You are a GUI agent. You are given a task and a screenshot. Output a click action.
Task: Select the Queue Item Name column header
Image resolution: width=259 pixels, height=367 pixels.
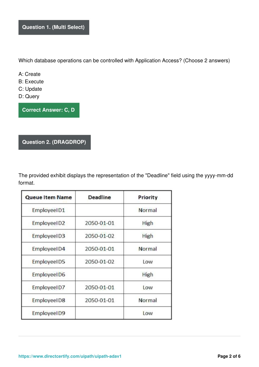pyautogui.click(x=49, y=197)
